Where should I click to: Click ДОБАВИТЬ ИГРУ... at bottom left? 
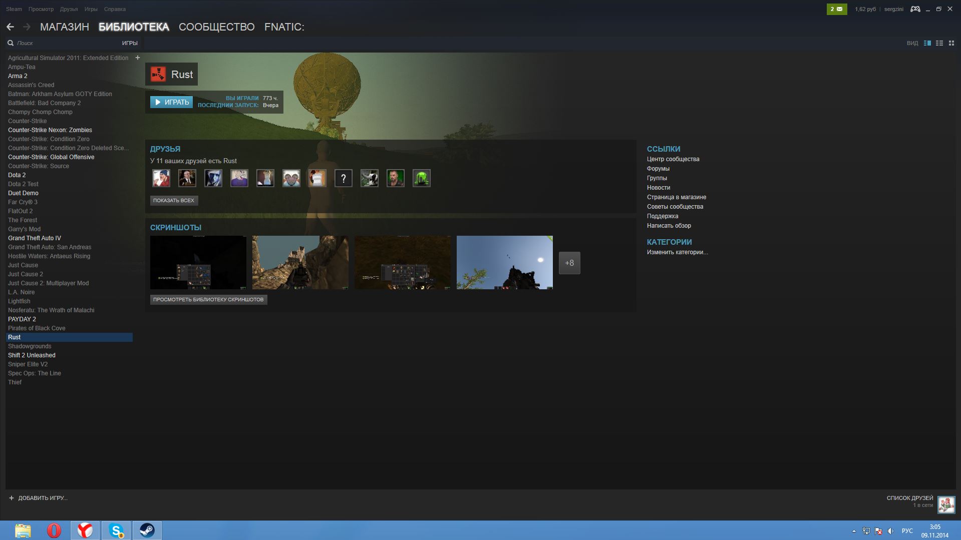43,498
